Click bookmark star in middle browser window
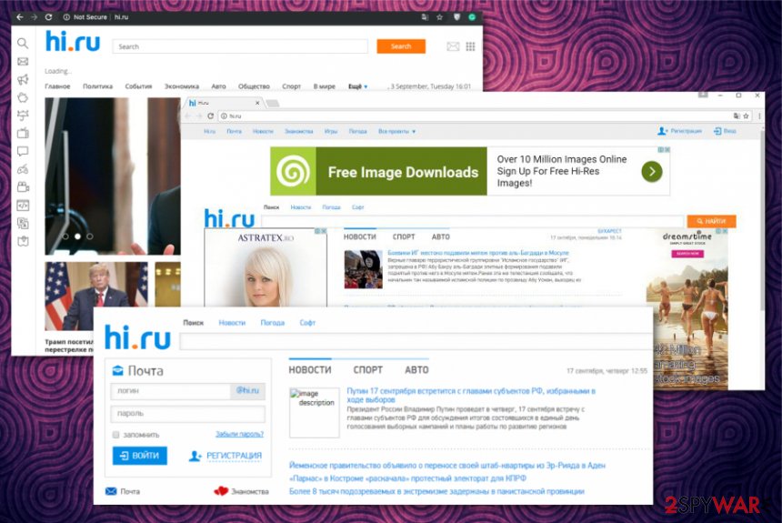782x523 pixels. (747, 116)
